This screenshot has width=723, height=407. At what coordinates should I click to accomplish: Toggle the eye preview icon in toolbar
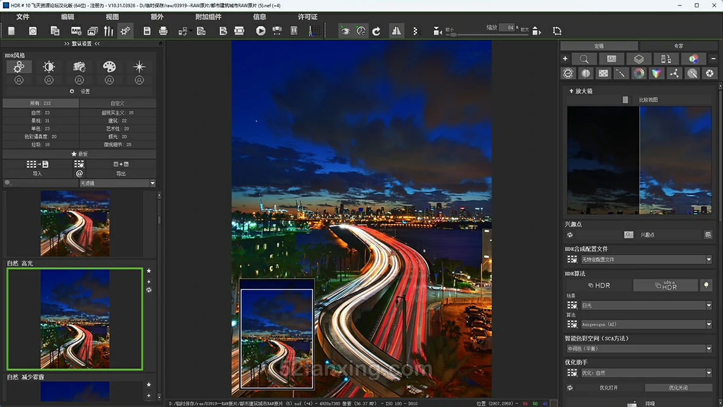coord(345,31)
